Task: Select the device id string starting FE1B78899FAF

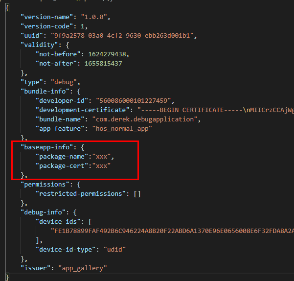Action: 172,231
